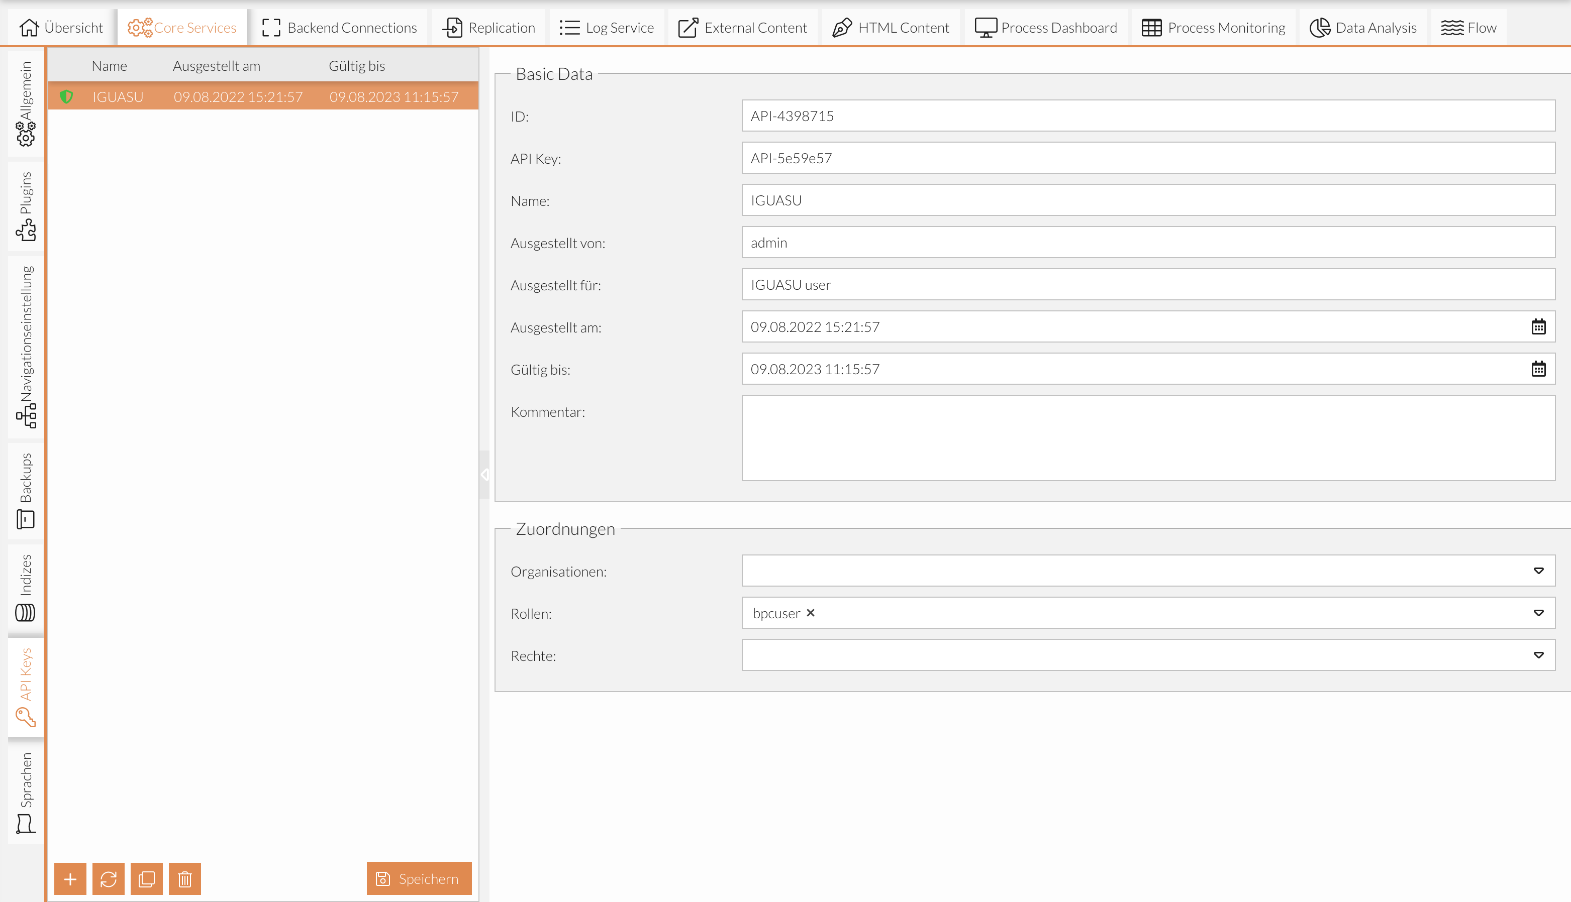Click the duplicate API key icon

(147, 878)
